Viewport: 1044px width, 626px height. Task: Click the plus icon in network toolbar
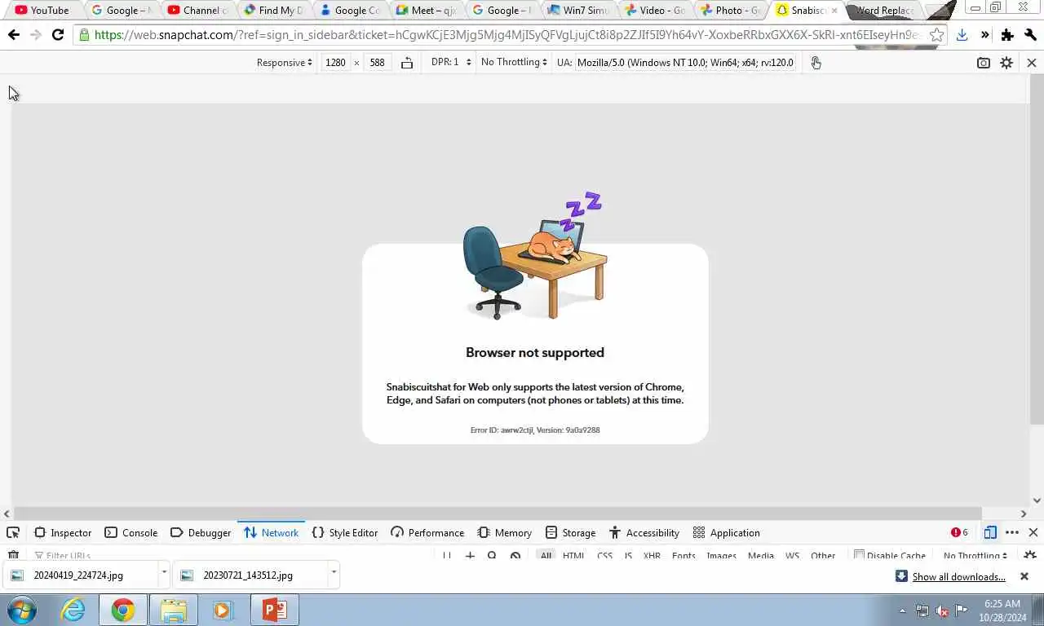click(470, 555)
